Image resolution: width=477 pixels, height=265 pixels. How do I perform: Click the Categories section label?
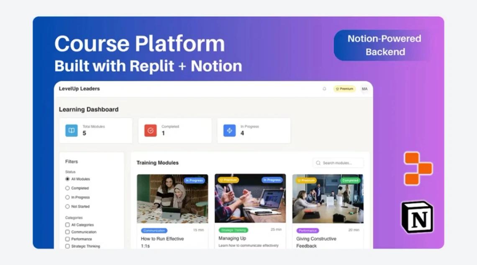click(x=74, y=218)
